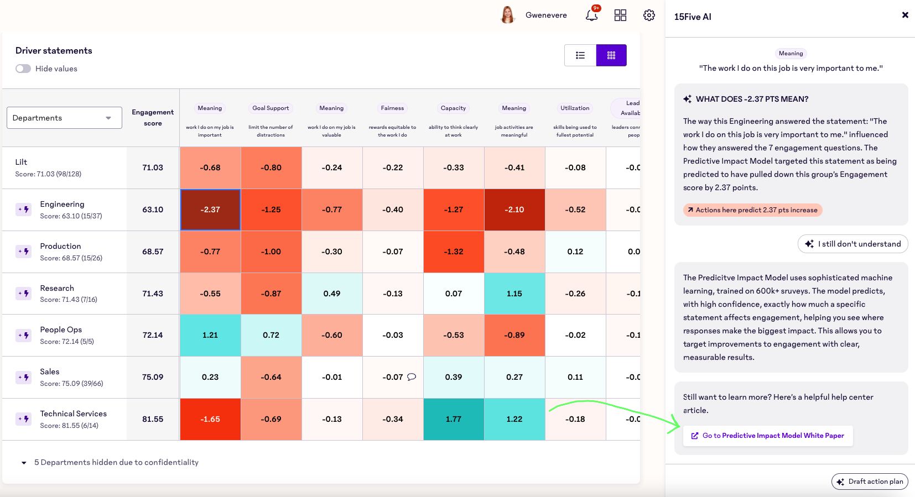915x497 pixels.
Task: Click the Research department name
Action: [57, 288]
